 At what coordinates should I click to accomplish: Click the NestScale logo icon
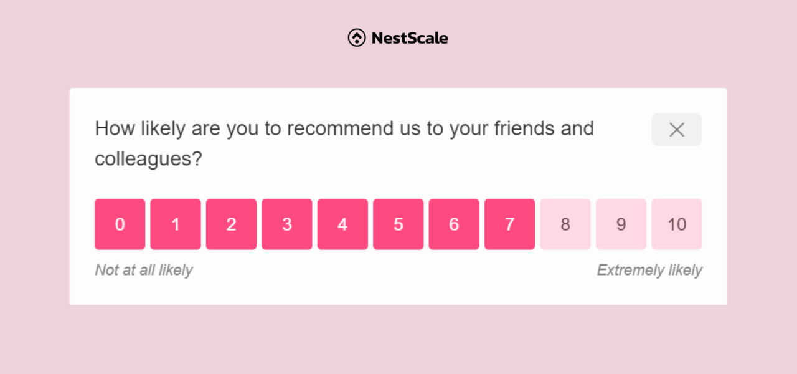[x=357, y=38]
